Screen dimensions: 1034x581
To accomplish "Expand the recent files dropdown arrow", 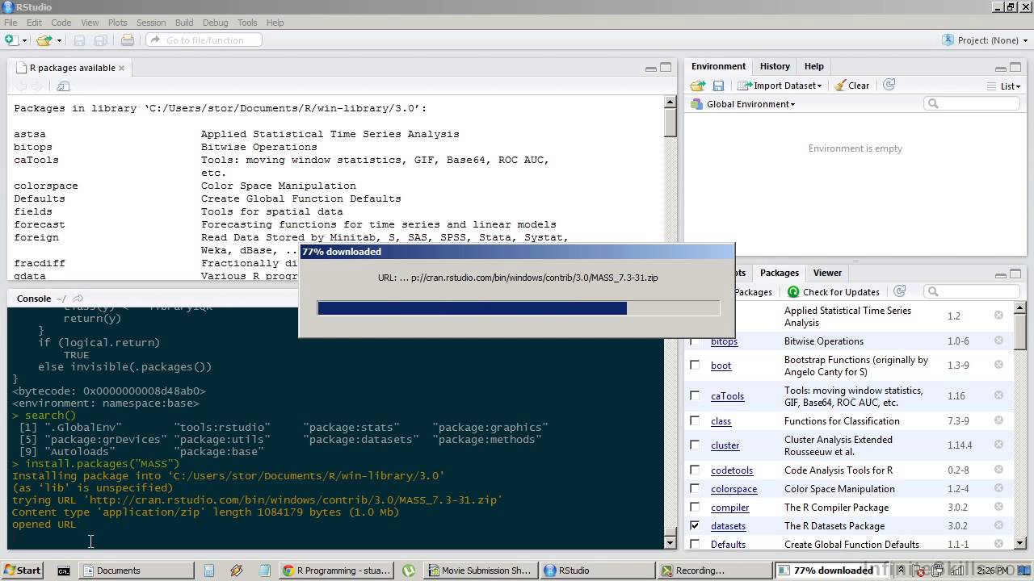I will pos(59,40).
